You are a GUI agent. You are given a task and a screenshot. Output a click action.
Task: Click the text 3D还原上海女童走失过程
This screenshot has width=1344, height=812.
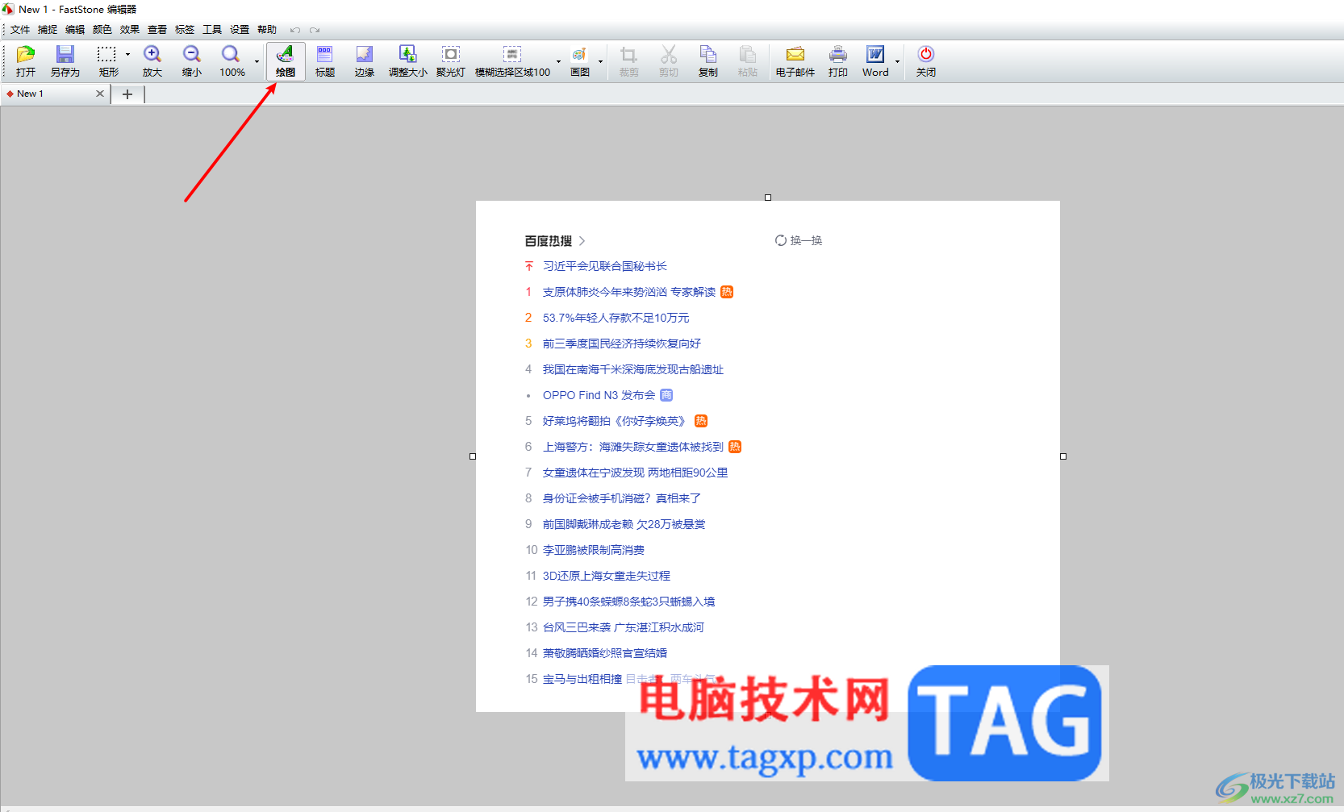click(607, 576)
